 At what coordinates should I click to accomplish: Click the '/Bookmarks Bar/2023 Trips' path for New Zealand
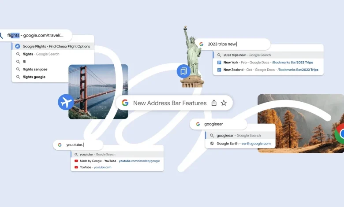[x=298, y=70]
